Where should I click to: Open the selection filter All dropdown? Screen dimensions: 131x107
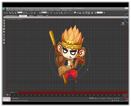(x=20, y=13)
